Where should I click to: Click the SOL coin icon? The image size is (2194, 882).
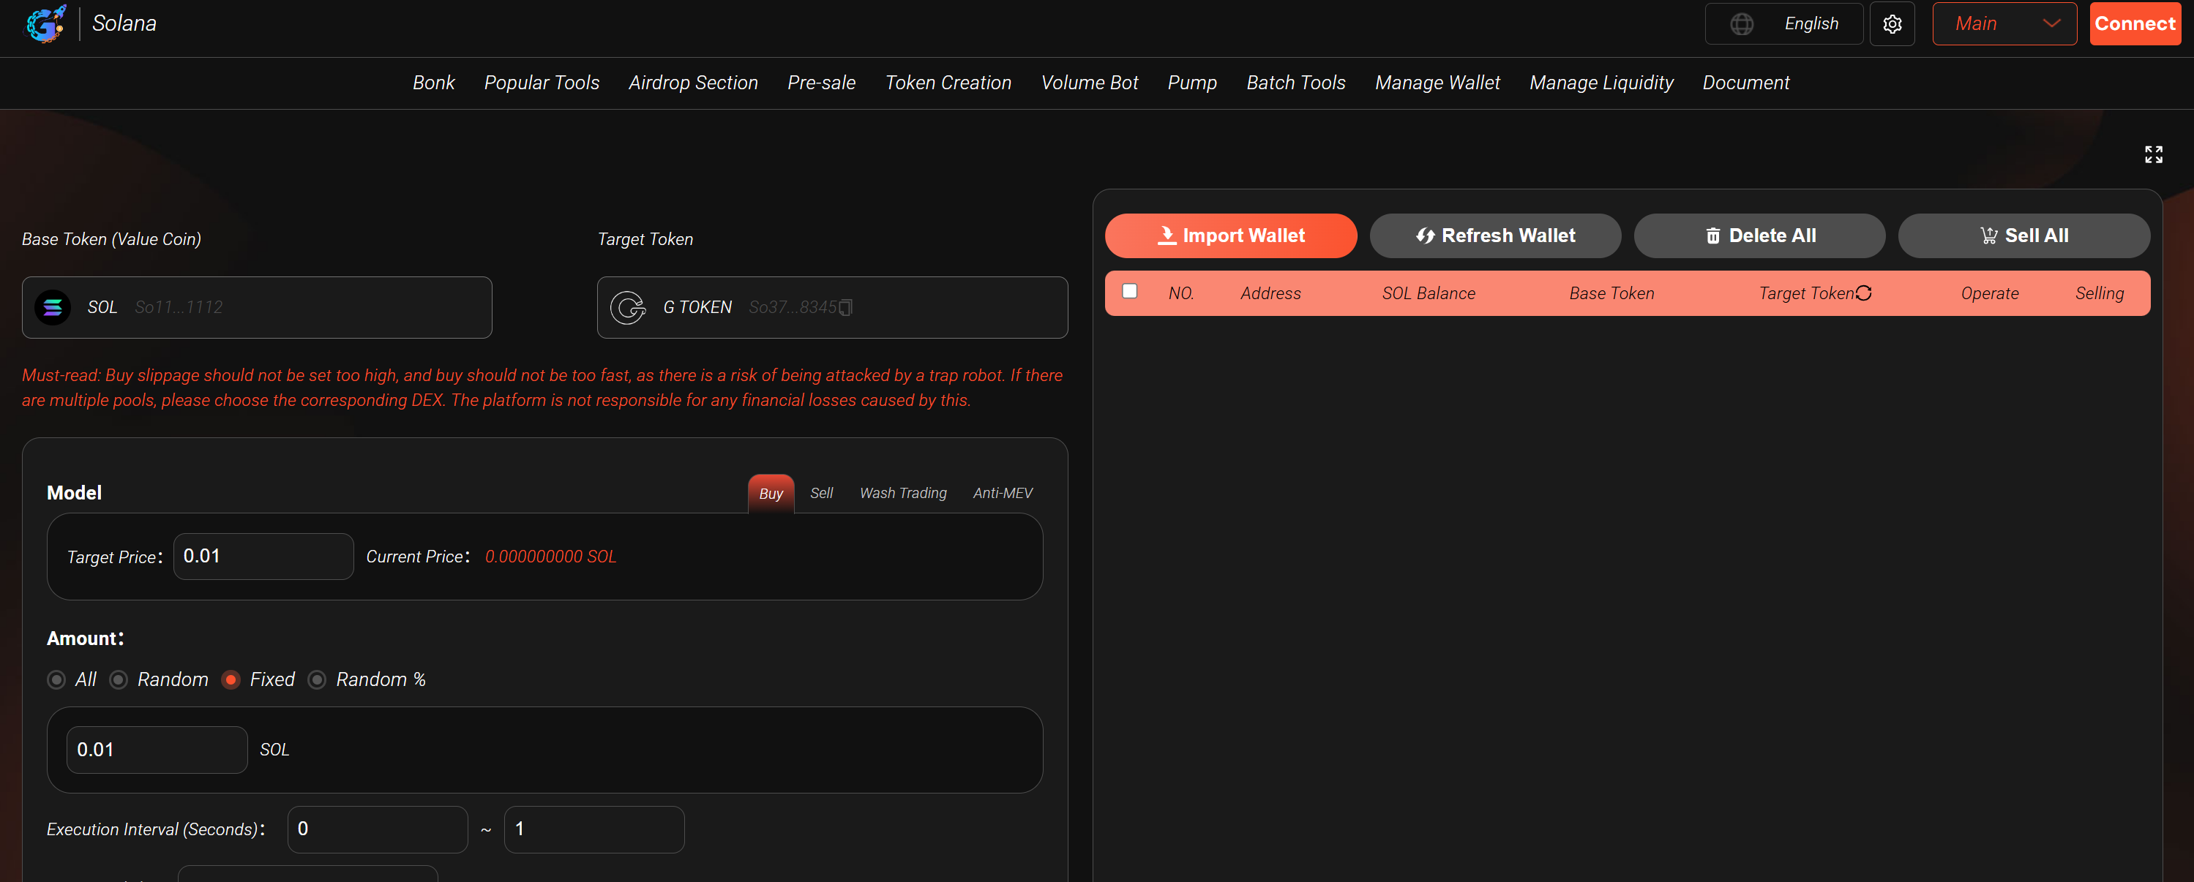(x=53, y=307)
